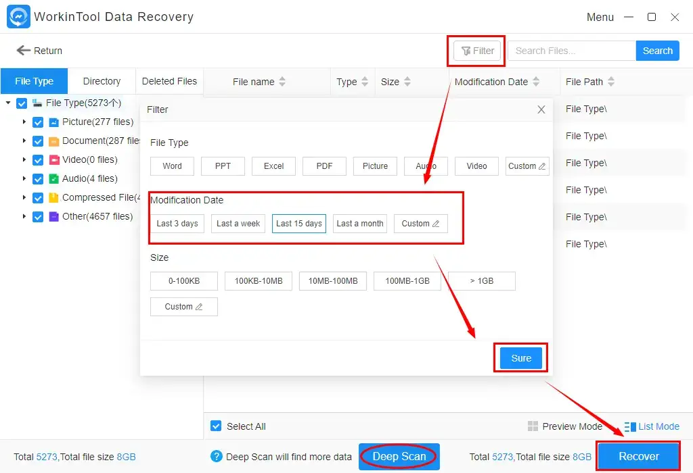This screenshot has height=473, width=693.
Task: Choose Last 15 days modification date
Action: 298,223
